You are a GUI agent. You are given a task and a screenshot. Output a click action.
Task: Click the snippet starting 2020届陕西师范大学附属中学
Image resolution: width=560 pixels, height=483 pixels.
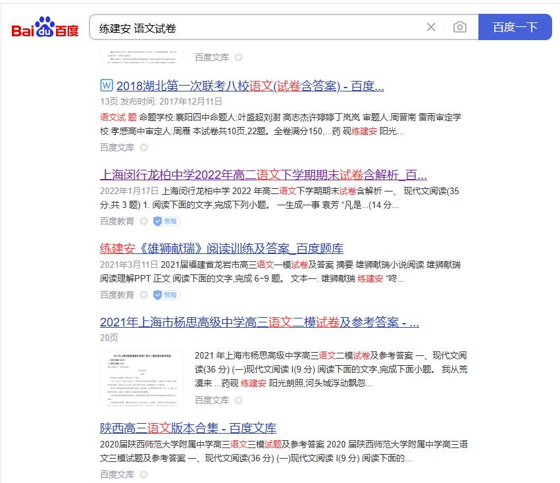(x=284, y=451)
